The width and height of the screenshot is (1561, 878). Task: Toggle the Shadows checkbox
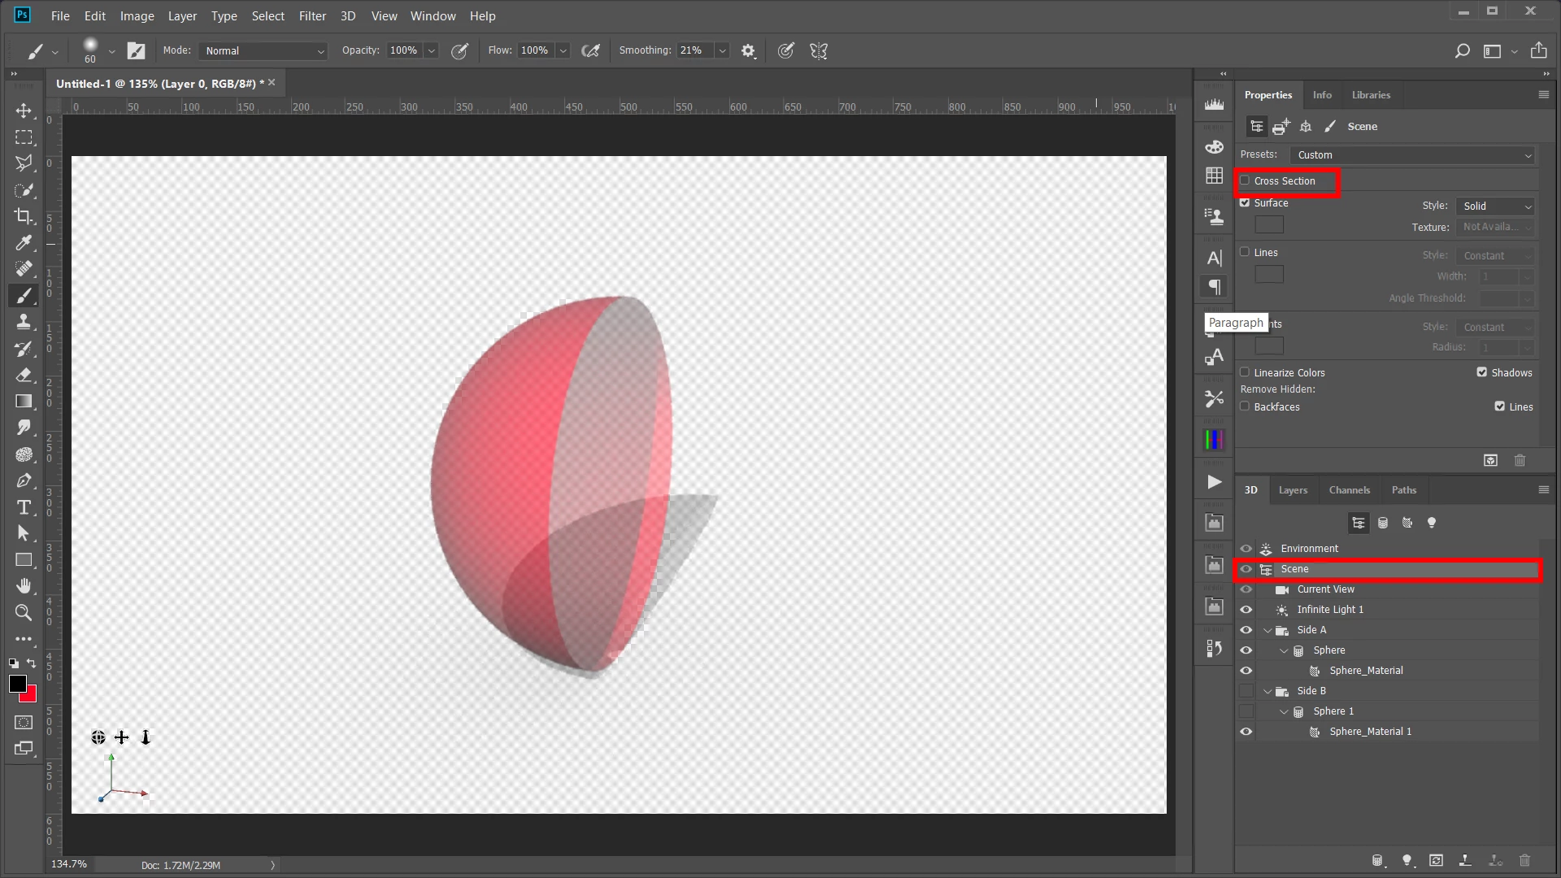pyautogui.click(x=1482, y=372)
